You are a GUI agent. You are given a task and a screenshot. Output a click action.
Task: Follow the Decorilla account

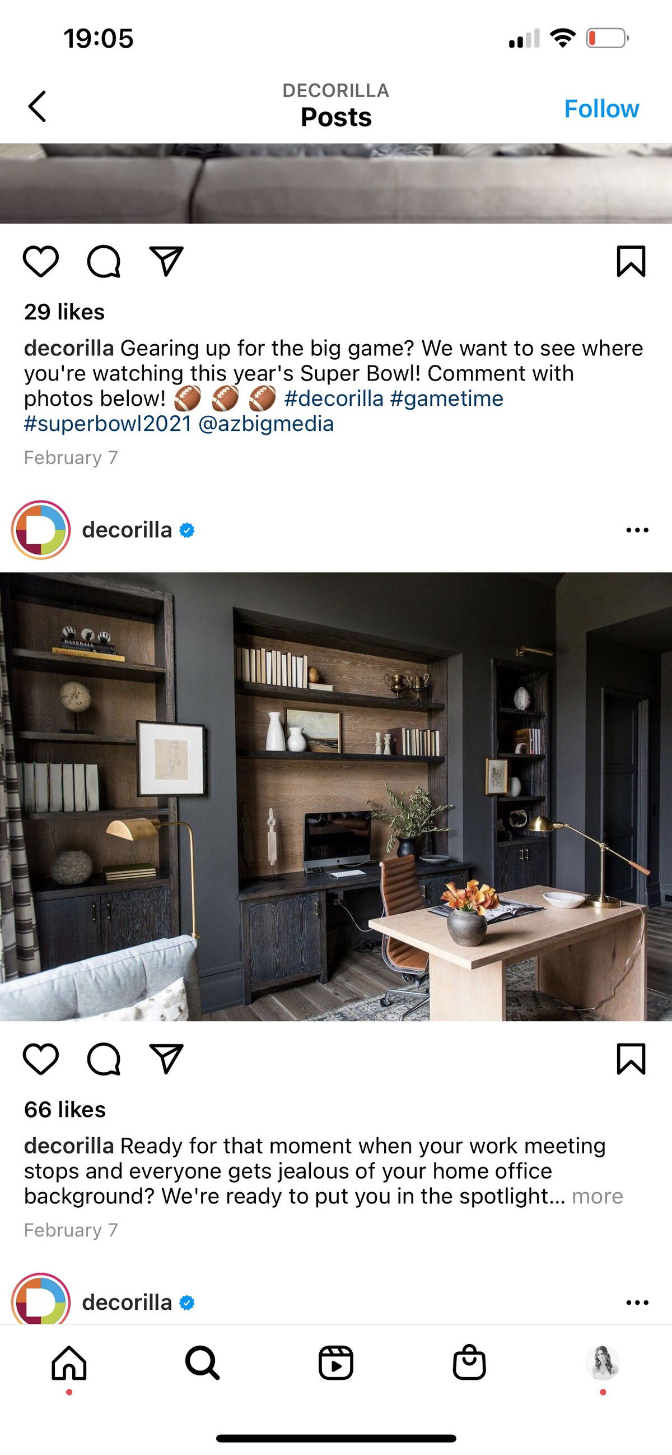point(601,108)
